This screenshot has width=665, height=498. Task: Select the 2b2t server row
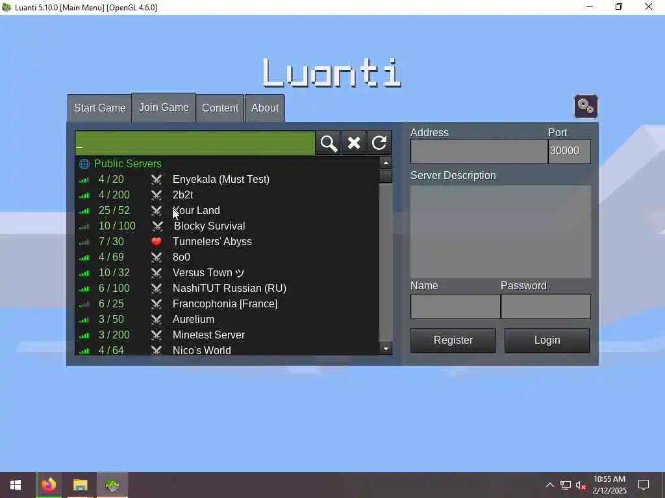(227, 195)
